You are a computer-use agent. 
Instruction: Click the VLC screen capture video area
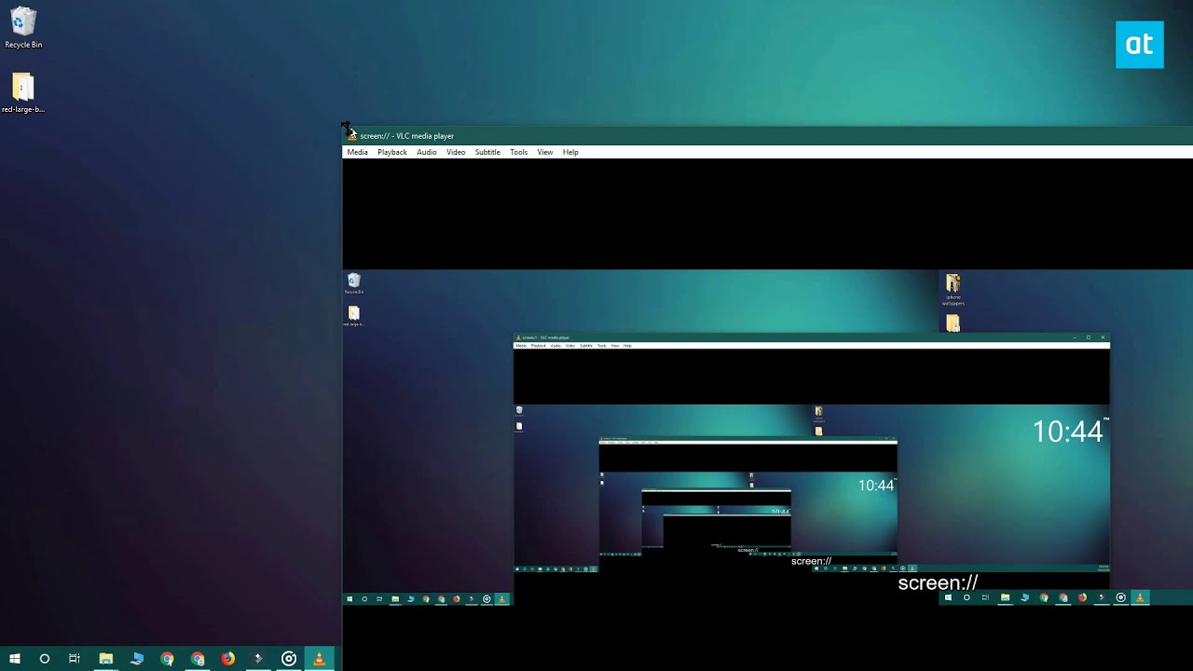click(767, 414)
